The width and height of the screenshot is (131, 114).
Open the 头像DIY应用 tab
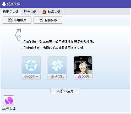point(65,91)
